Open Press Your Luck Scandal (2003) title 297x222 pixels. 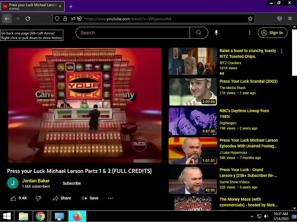pos(248,81)
